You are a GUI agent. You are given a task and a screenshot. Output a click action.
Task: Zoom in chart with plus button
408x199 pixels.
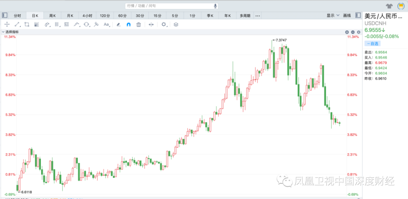[x=347, y=32]
